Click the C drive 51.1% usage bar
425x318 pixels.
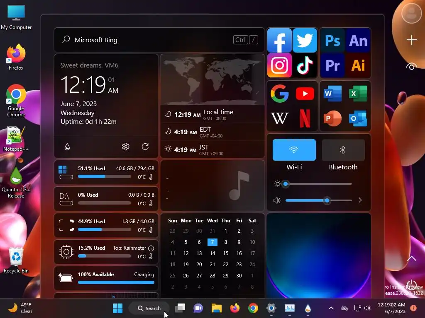pyautogui.click(x=104, y=176)
